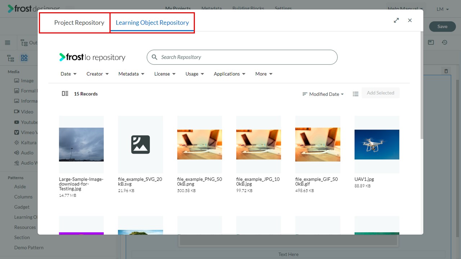
Task: Select the Image media item
Action: [x=24, y=81]
